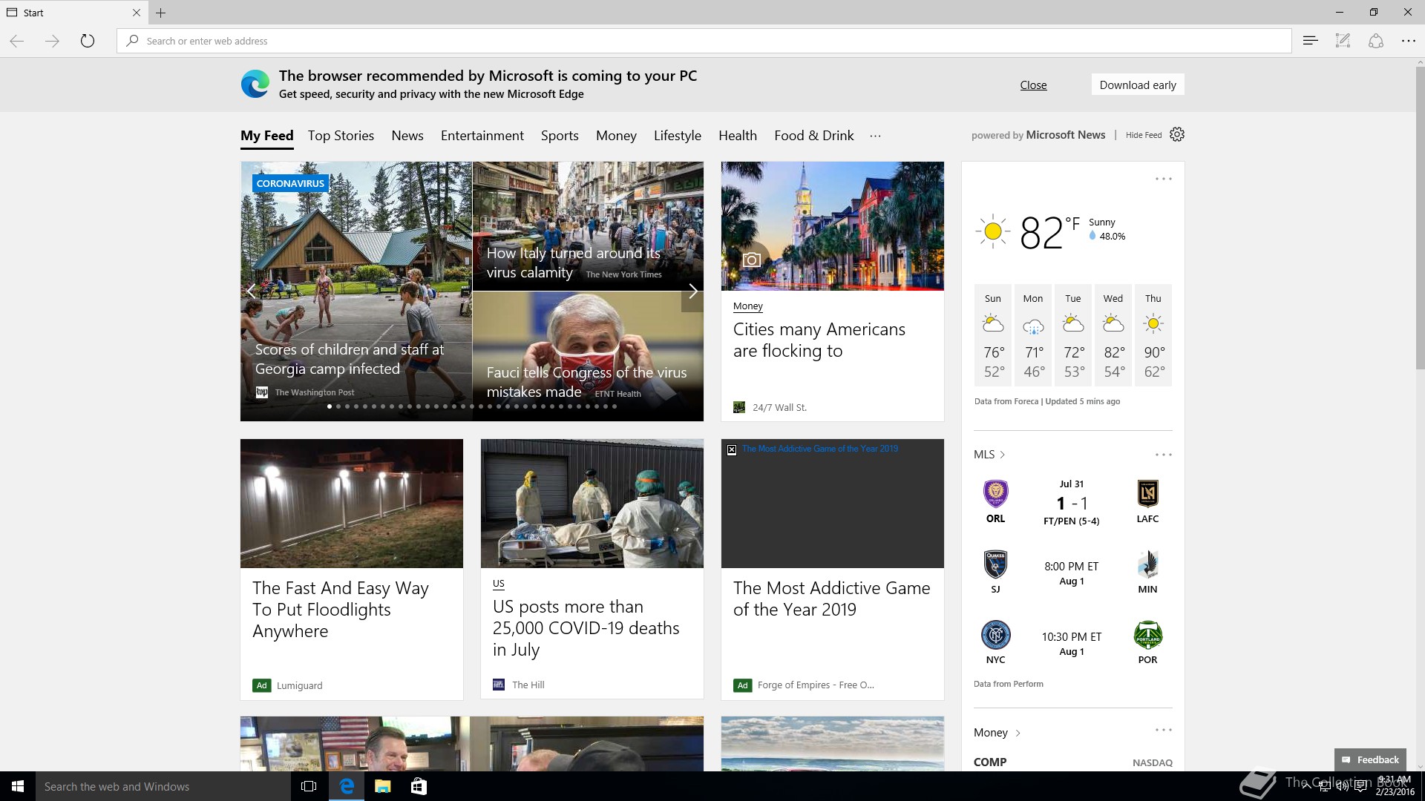
Task: Click the Close link in banner
Action: pos(1033,85)
